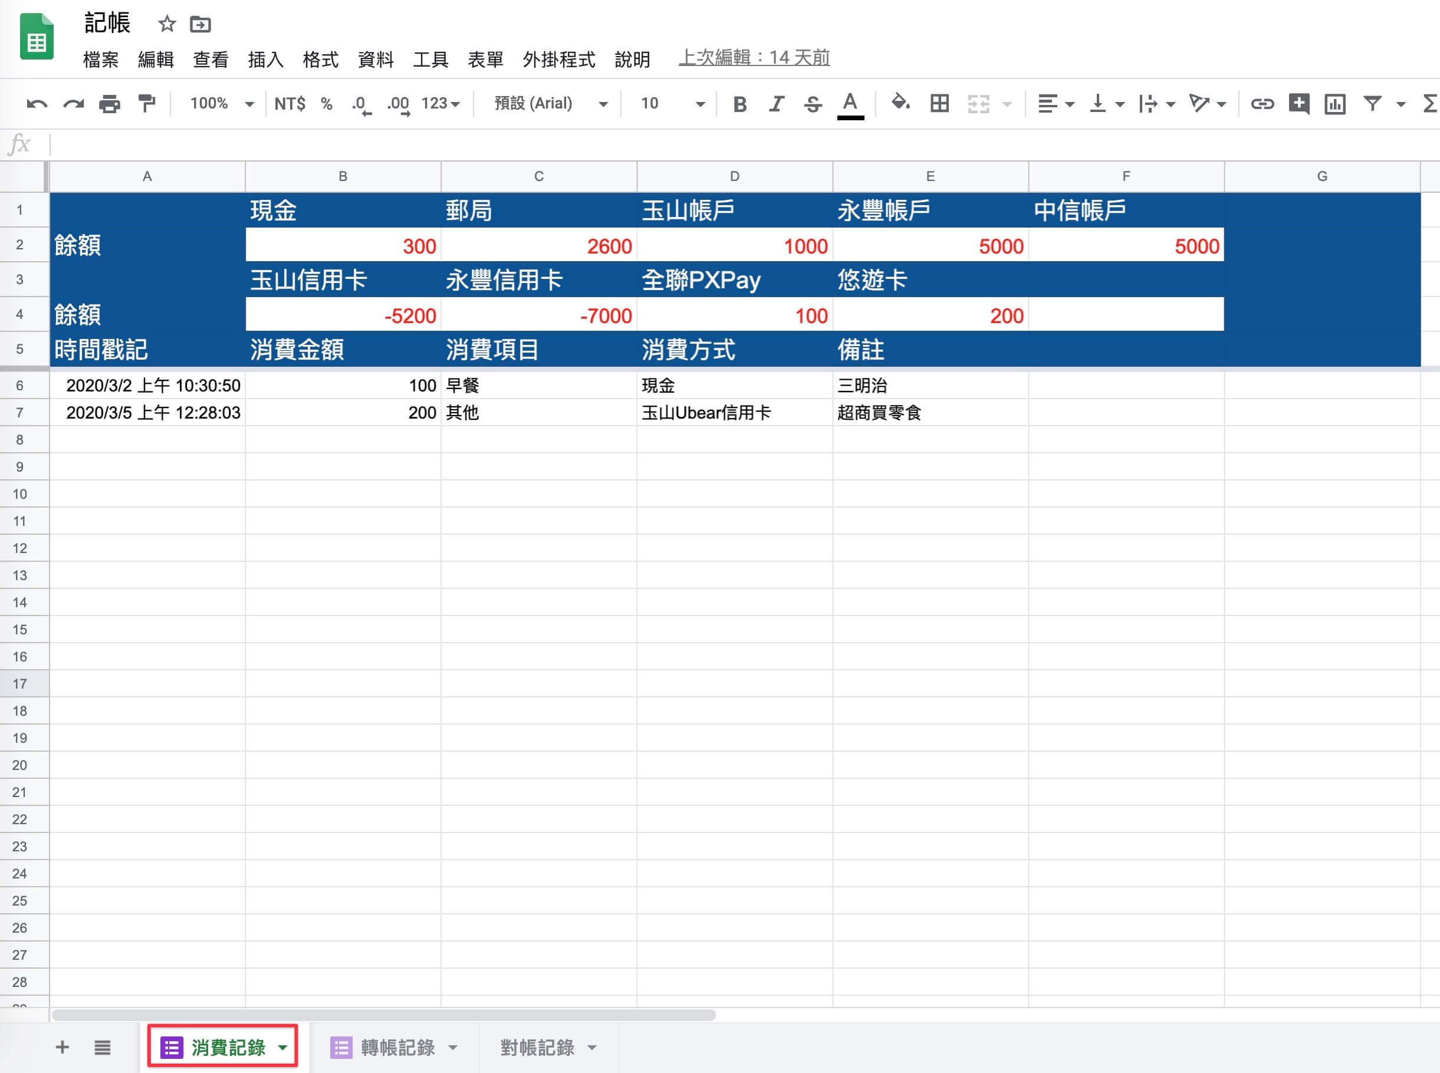The width and height of the screenshot is (1440, 1073).
Task: Open the 格式 menu
Action: (x=320, y=60)
